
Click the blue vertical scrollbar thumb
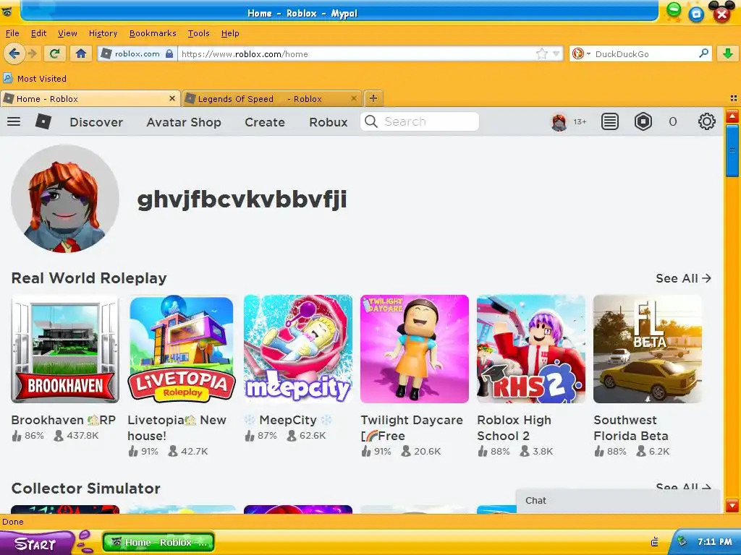click(732, 150)
